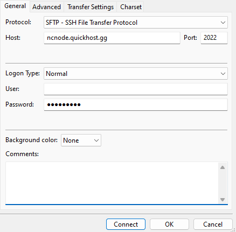
Task: Click the General tab
Action: pos(15,6)
